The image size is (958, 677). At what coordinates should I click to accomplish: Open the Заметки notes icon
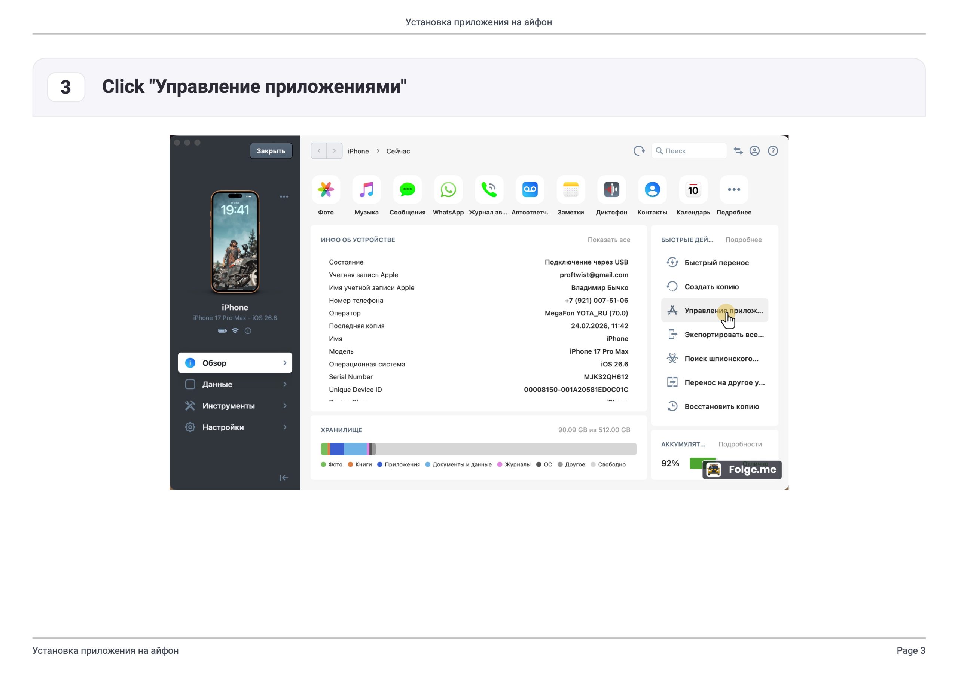tap(571, 190)
